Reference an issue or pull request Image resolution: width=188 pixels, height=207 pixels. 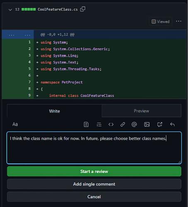(x=159, y=124)
